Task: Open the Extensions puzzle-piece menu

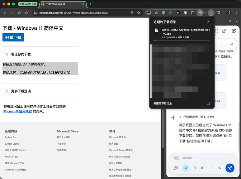Action: [193, 13]
